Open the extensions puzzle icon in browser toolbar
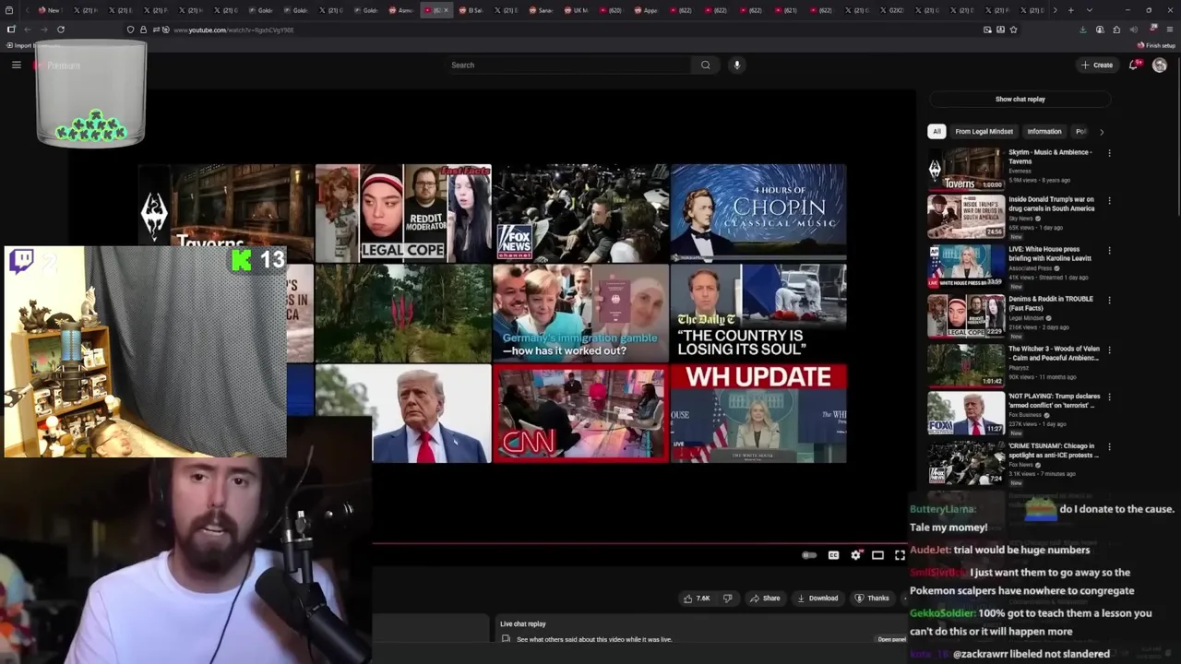The height and width of the screenshot is (664, 1181). point(1116,30)
